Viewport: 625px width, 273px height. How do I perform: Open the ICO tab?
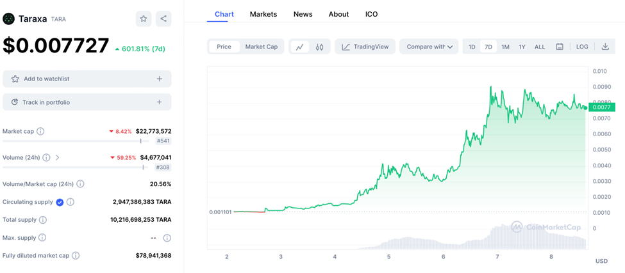(x=372, y=14)
